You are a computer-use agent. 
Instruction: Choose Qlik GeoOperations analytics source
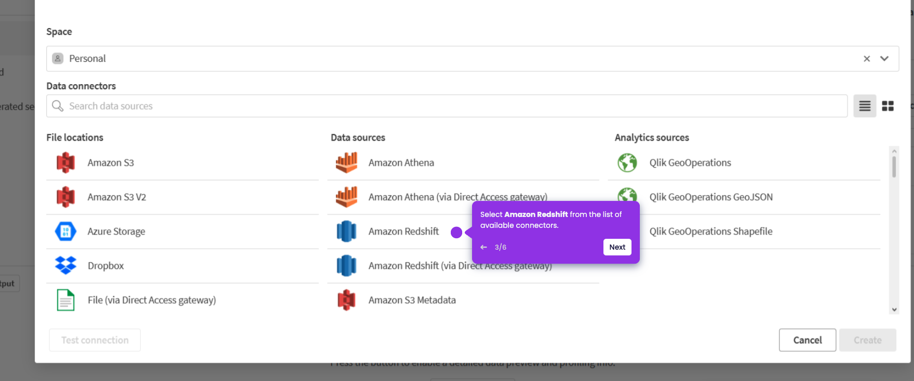pyautogui.click(x=690, y=162)
